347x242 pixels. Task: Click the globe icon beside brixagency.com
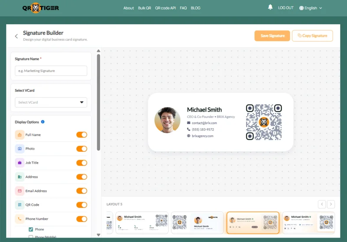[189, 136]
